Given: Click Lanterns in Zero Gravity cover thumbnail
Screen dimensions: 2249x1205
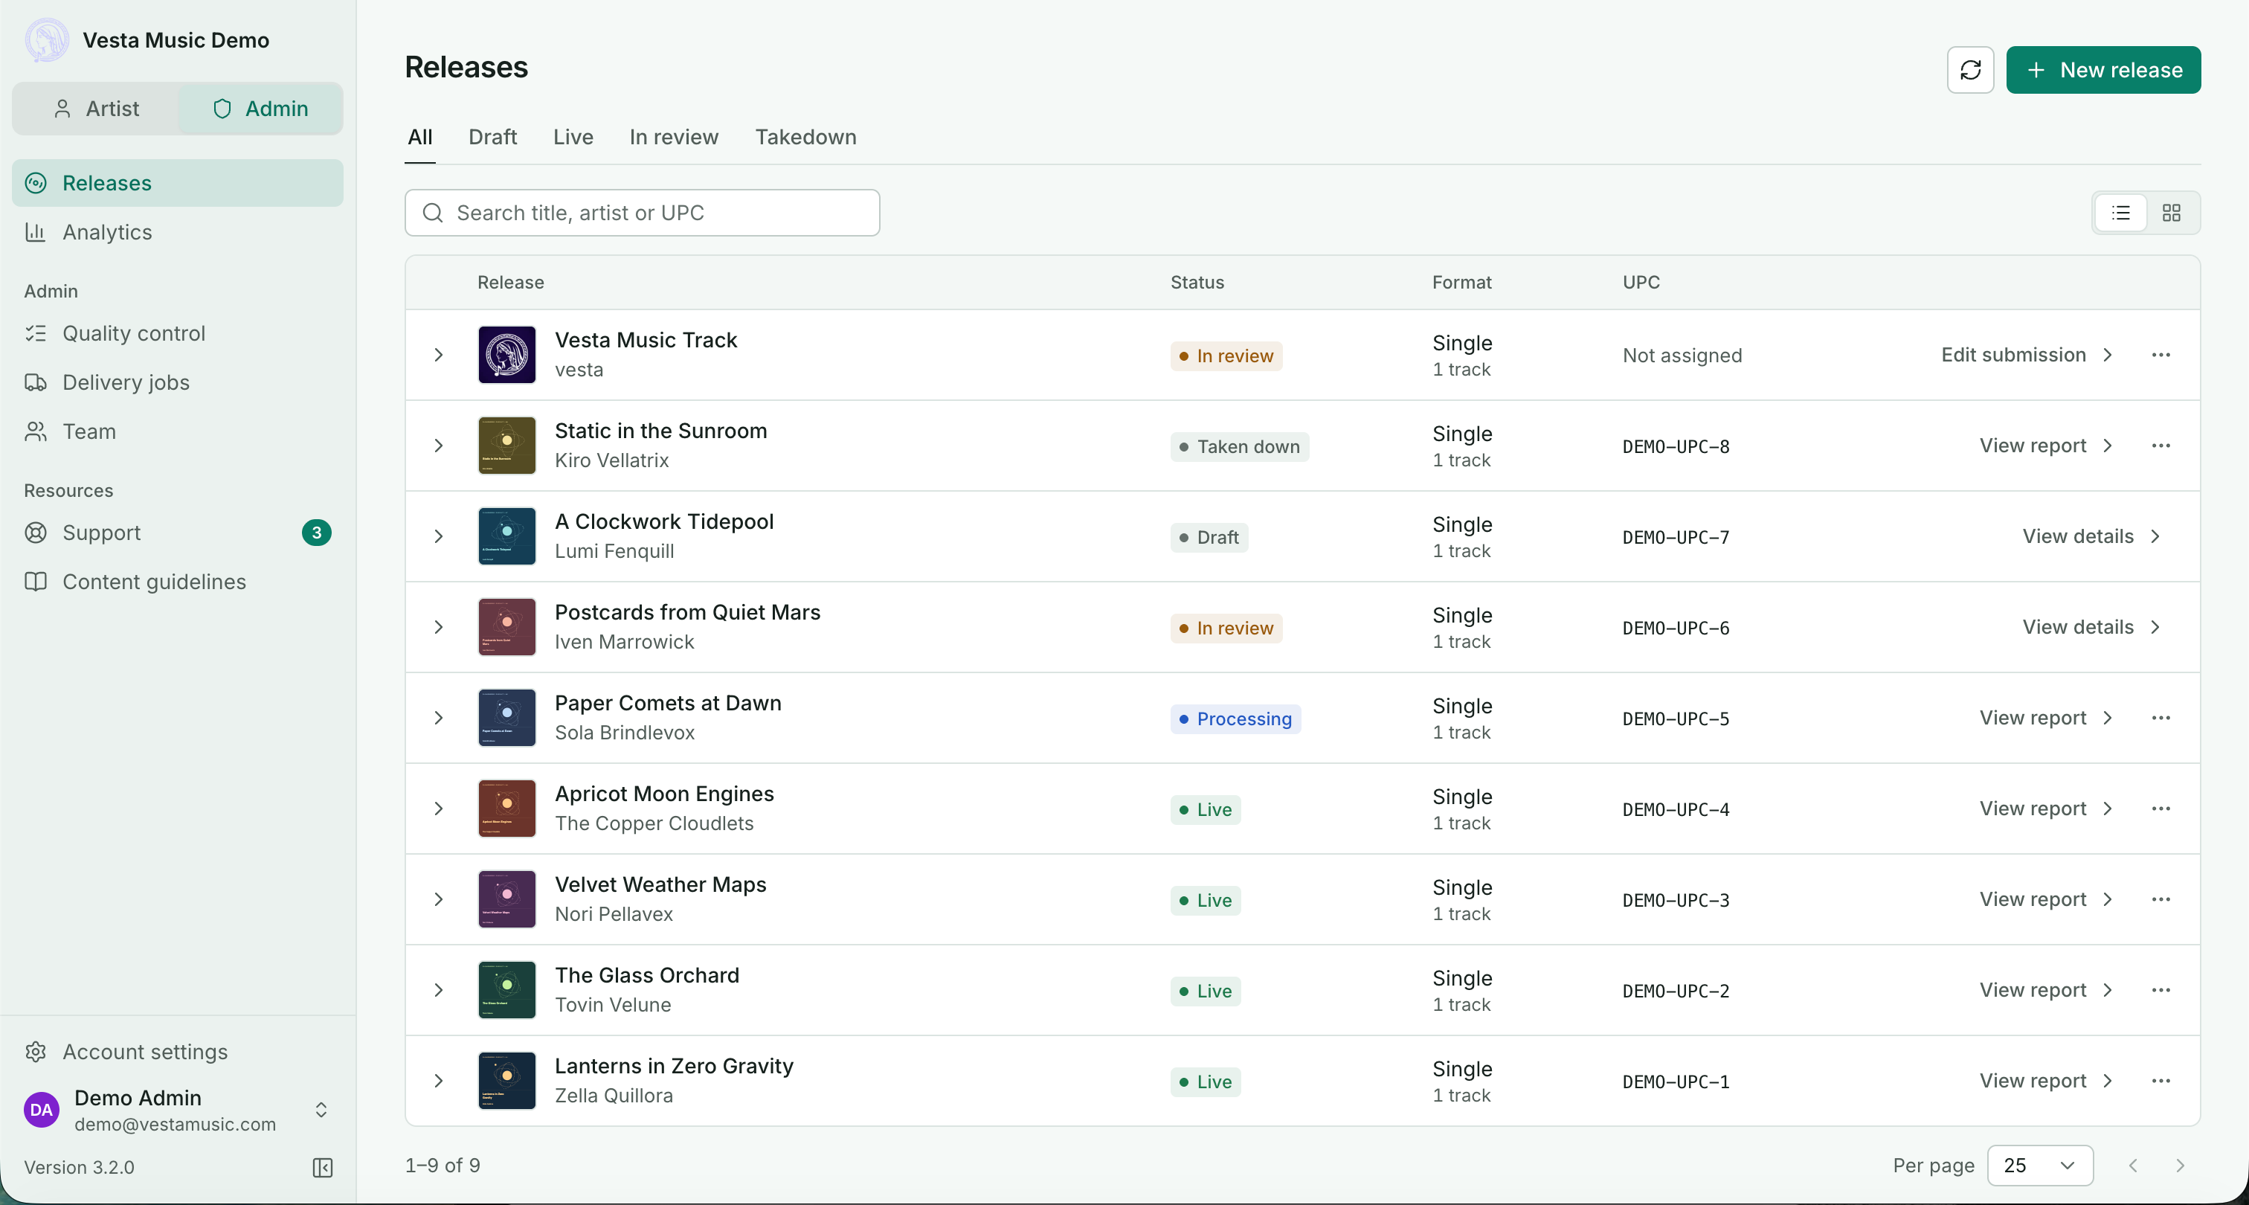Looking at the screenshot, I should point(506,1081).
